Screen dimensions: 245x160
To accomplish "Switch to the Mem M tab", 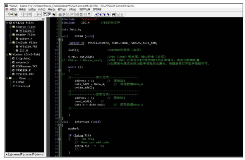I will pyautogui.click(x=38, y=154).
